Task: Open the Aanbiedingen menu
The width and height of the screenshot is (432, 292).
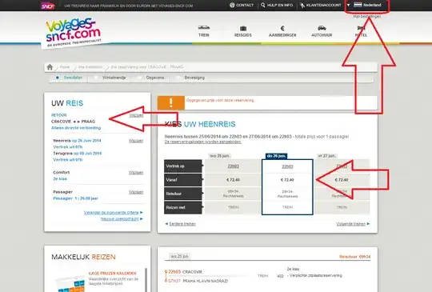Action: point(282,31)
